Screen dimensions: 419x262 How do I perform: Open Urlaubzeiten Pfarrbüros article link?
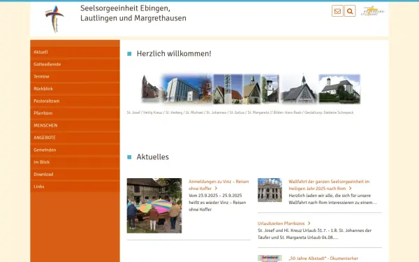tap(281, 224)
